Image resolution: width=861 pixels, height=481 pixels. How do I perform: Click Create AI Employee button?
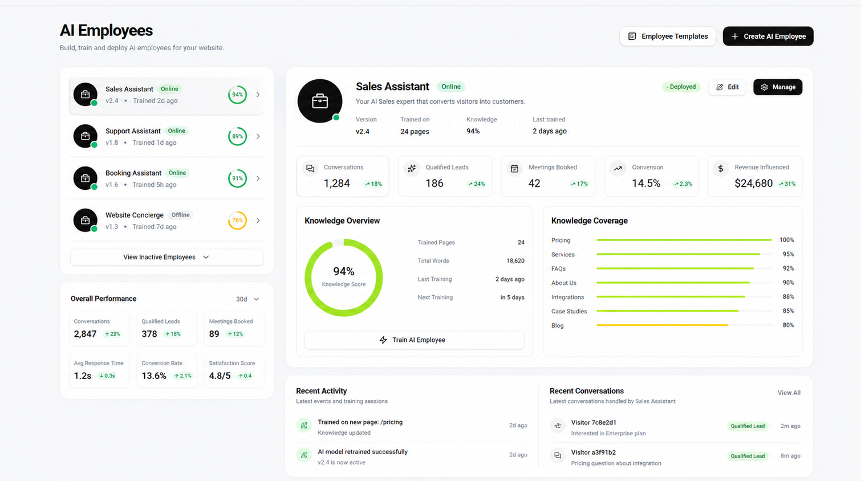768,36
